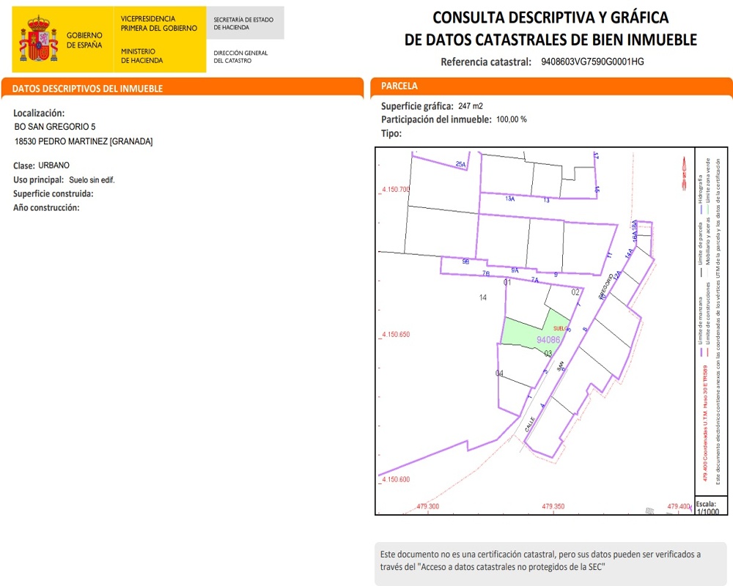This screenshot has height=586, width=733.
Task: Click the 'GOBIERNO DE ESPAÑA' text
Action: pos(84,40)
